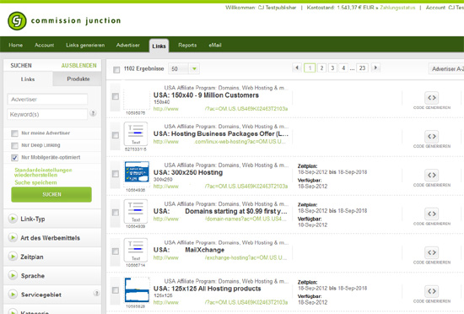Enable Nur Deep Linking filter

tap(14, 146)
